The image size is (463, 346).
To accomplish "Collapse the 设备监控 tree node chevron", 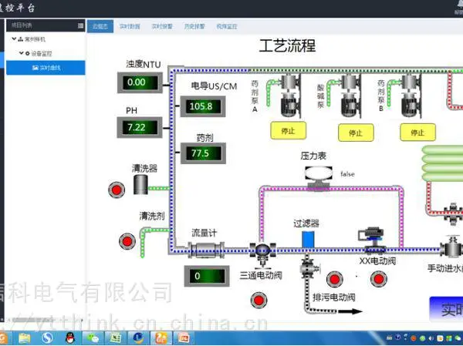I will [x=22, y=53].
